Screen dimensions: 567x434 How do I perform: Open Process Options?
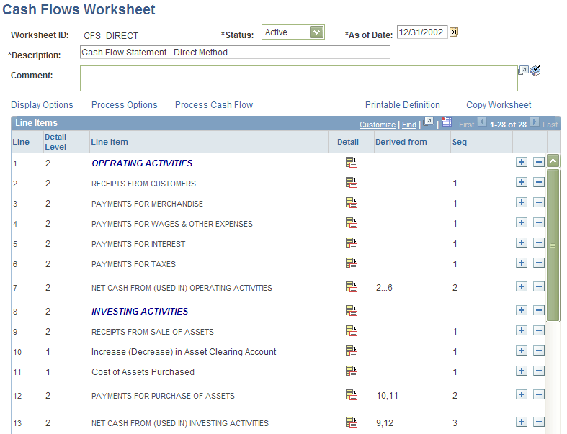pos(125,105)
